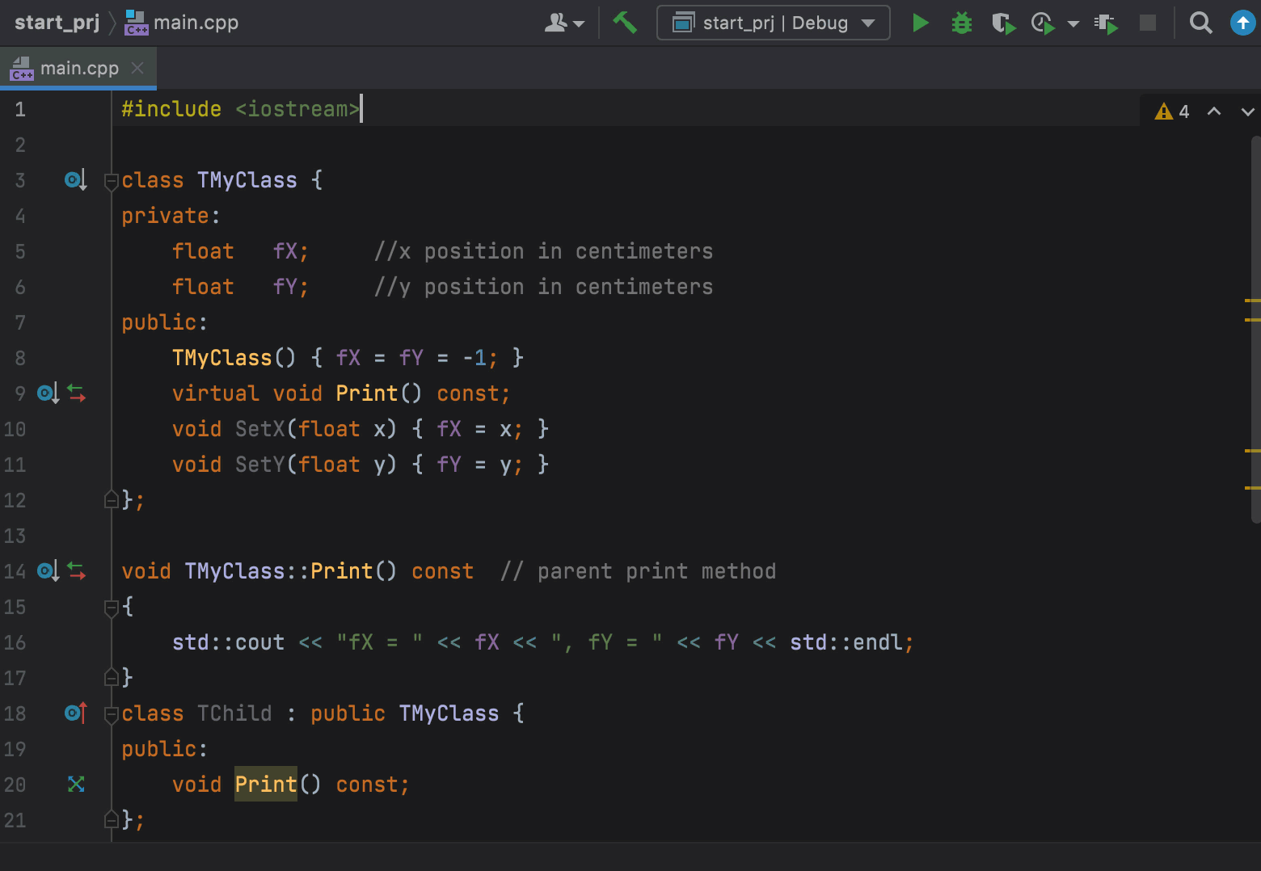This screenshot has width=1261, height=871.
Task: Click the red-green arrows icon on line 14
Action: click(x=77, y=571)
